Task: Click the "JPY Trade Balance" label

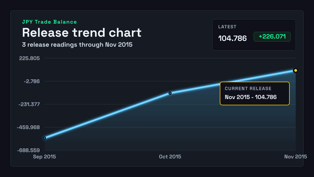Action: (49, 22)
